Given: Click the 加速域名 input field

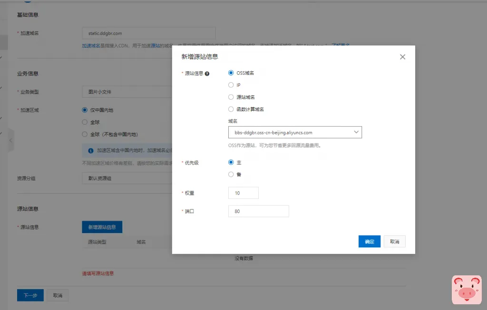Looking at the screenshot, I should [x=149, y=33].
